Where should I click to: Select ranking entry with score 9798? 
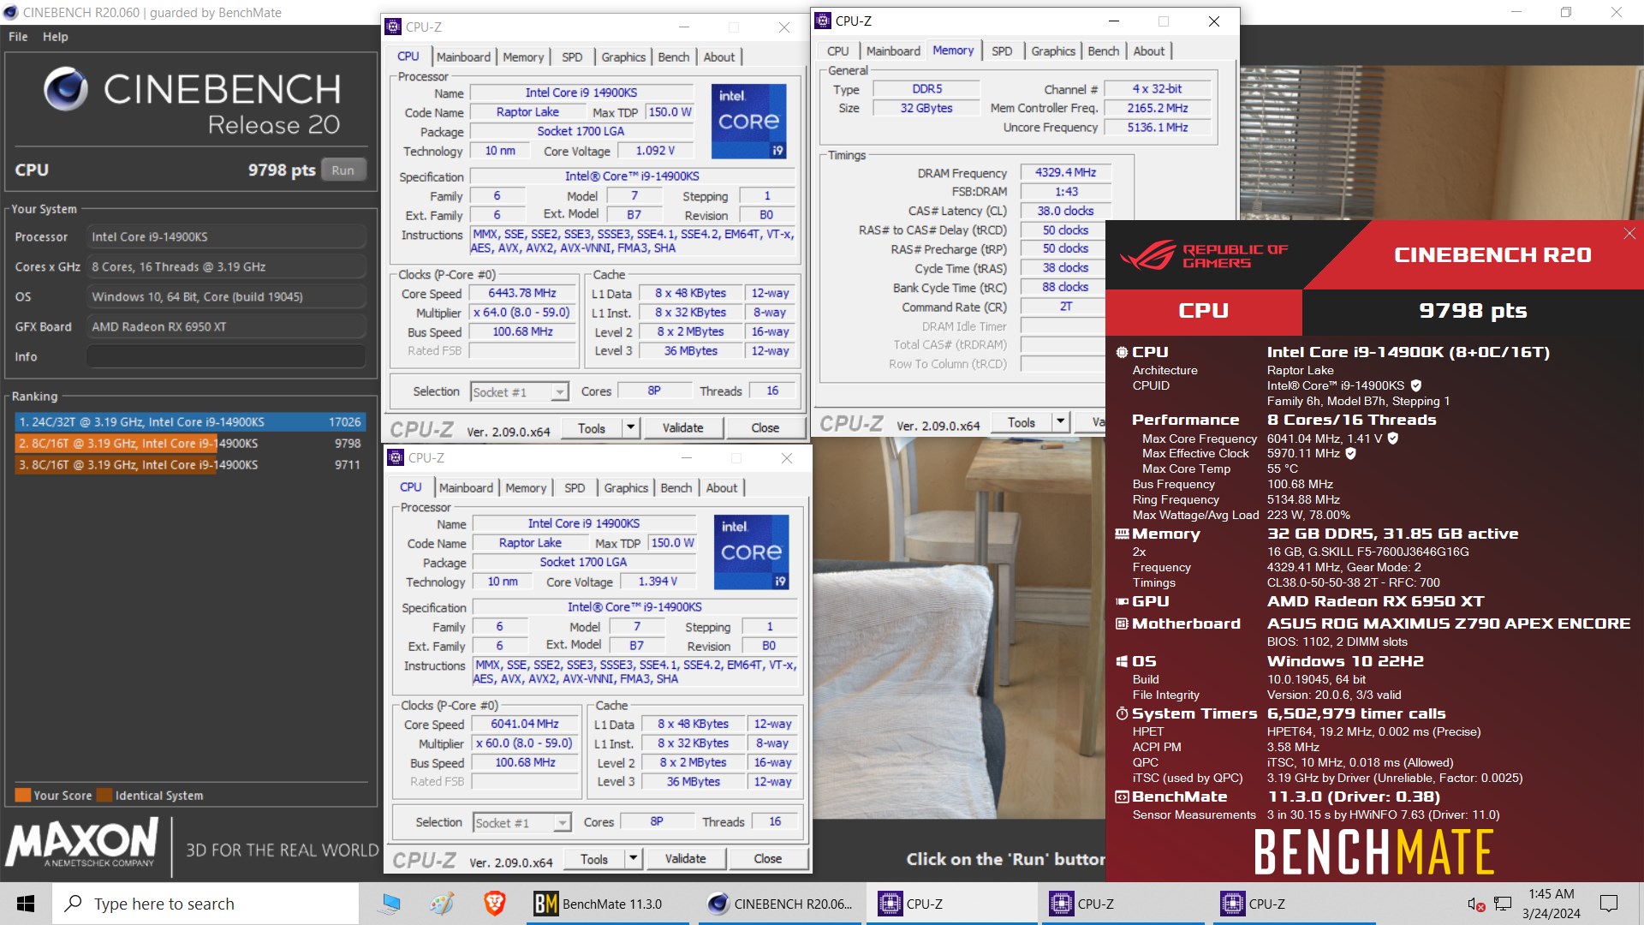click(x=190, y=443)
